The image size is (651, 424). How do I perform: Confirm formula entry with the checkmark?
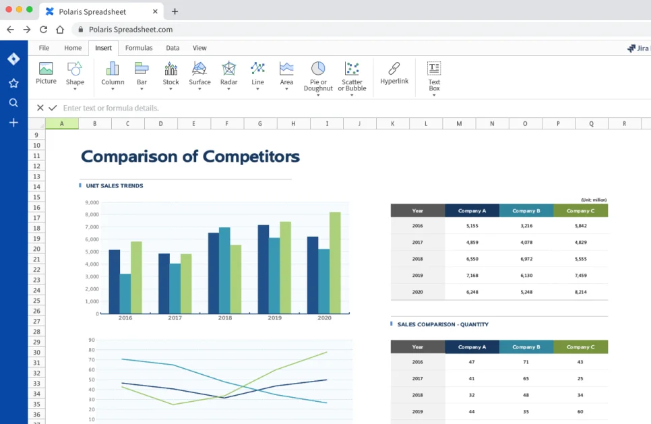(53, 108)
